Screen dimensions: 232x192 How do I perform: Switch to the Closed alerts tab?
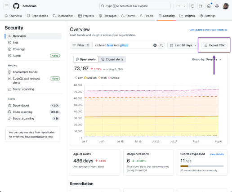point(112,59)
